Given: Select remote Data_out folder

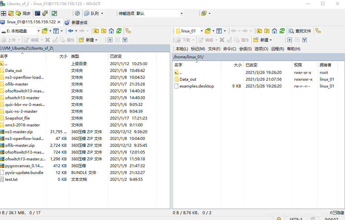Looking at the screenshot, I should pos(188,79).
